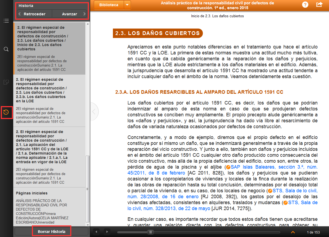
Task: Click the history list scroll-up arrow
Action: point(87,24)
